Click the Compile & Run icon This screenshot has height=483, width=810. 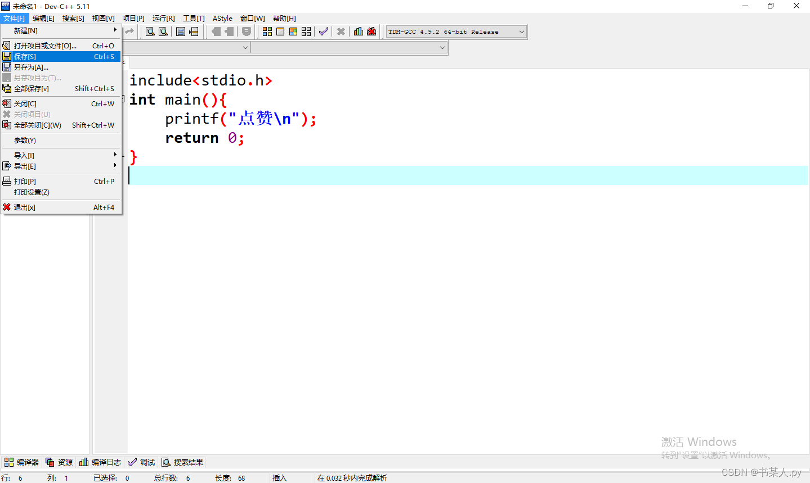pyautogui.click(x=293, y=31)
